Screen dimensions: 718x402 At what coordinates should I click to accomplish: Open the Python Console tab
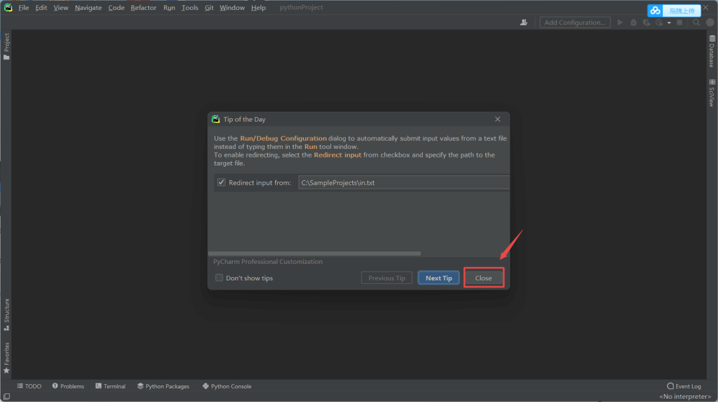227,386
